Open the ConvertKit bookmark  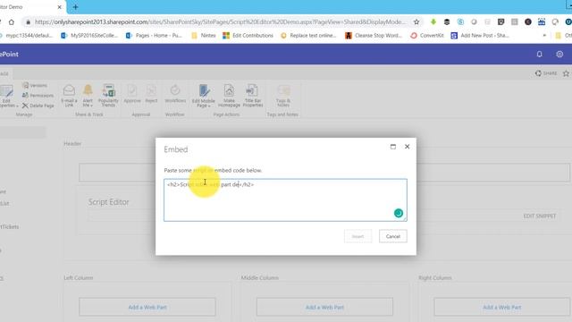[x=427, y=36]
